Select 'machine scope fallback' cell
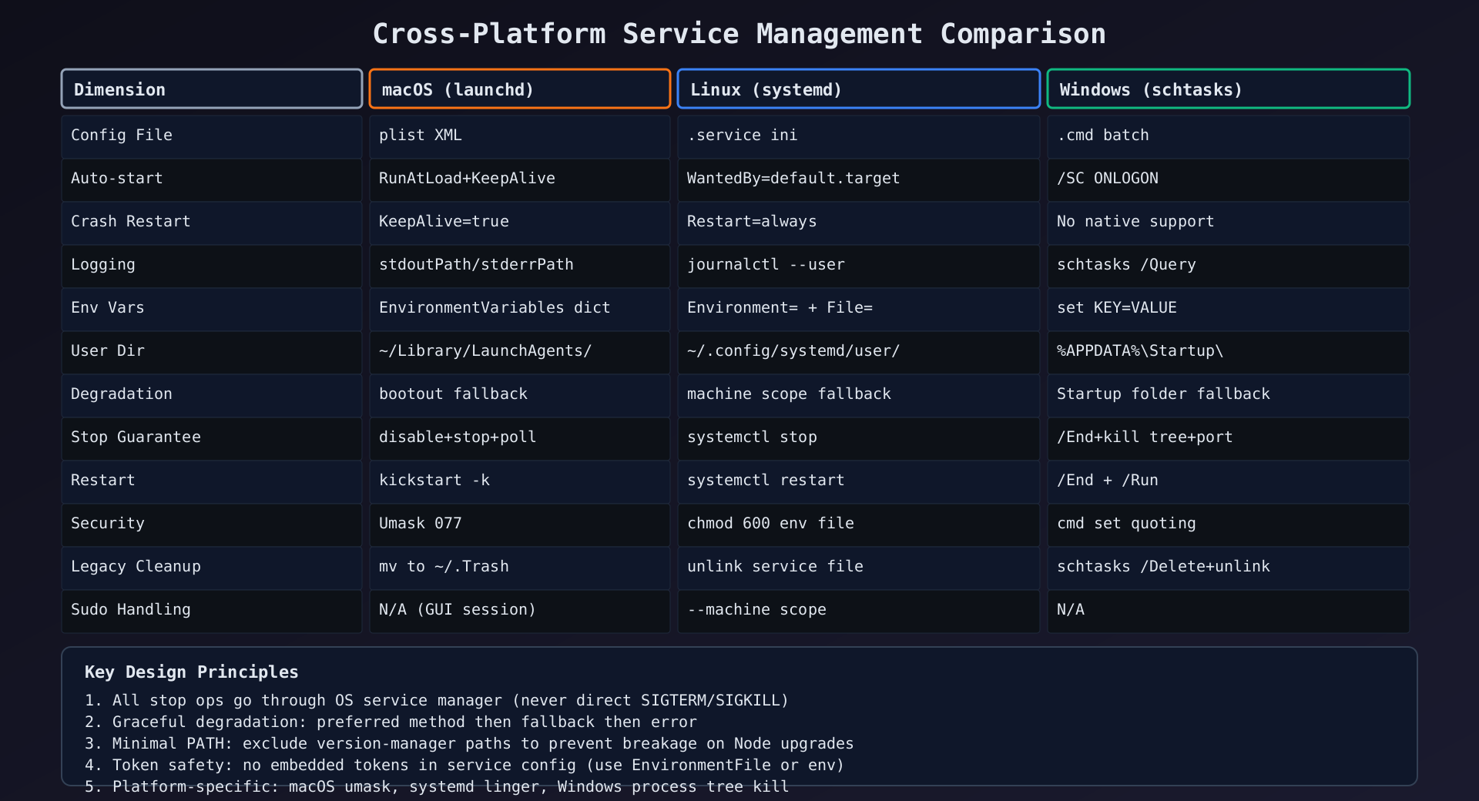The image size is (1479, 801). click(x=859, y=396)
